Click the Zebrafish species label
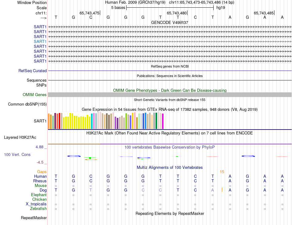The image size is (292, 225). click(x=38, y=209)
